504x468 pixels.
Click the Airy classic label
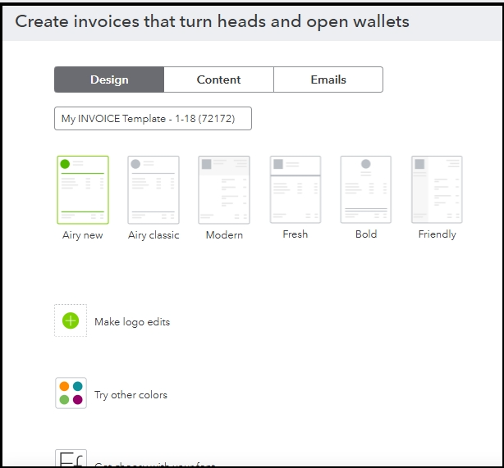tap(153, 235)
